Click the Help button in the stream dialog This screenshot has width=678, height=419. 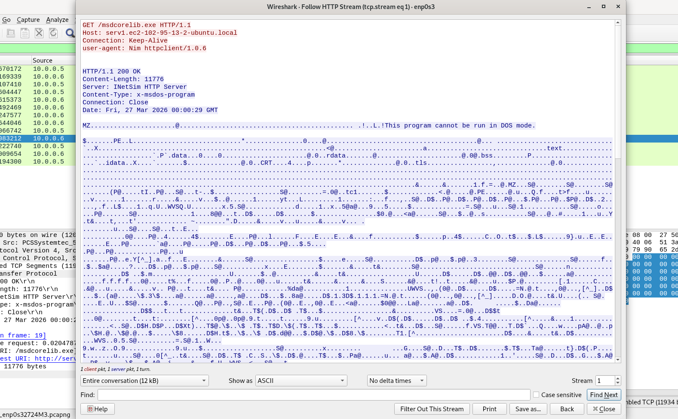tap(98, 409)
